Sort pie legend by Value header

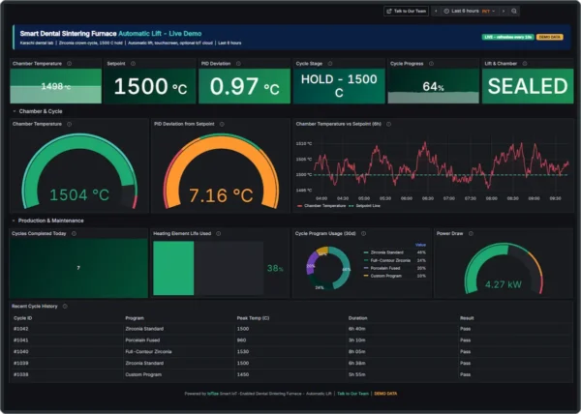tap(420, 245)
